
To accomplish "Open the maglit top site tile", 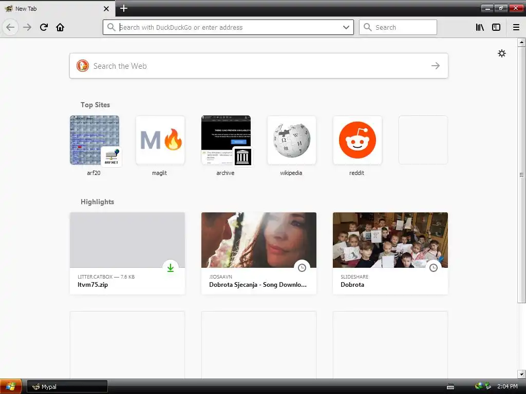I will coord(160,140).
